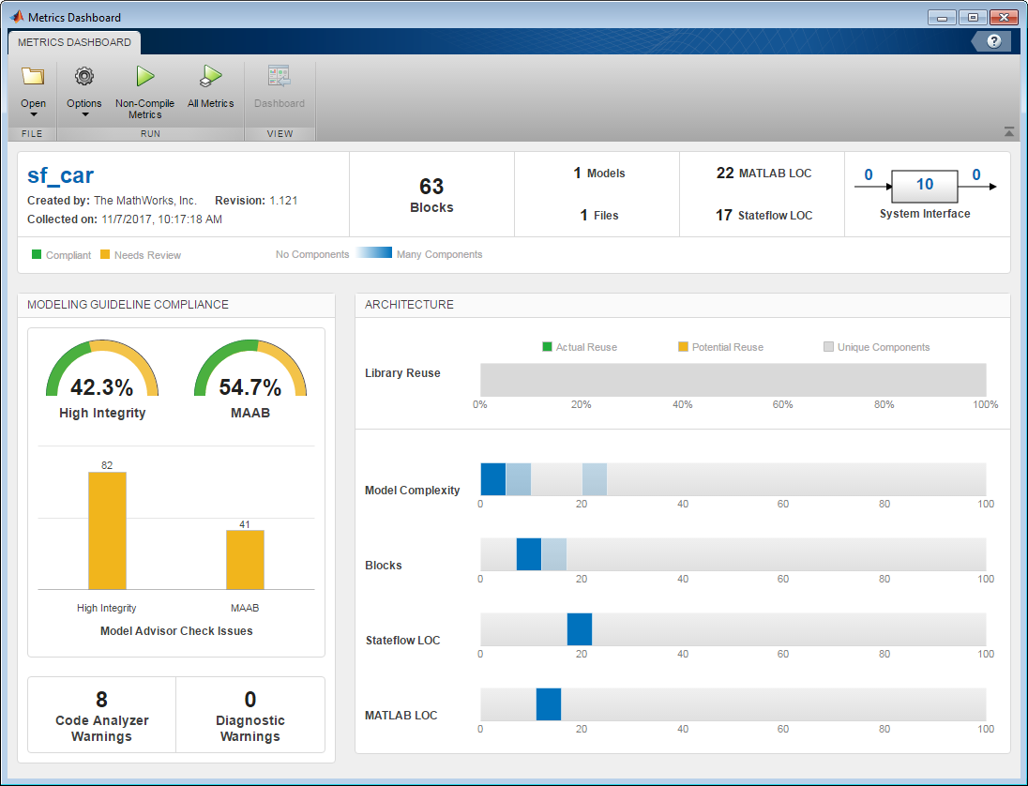Viewport: 1028px width, 786px height.
Task: Click the Code Analyzer Warnings count
Action: (101, 700)
